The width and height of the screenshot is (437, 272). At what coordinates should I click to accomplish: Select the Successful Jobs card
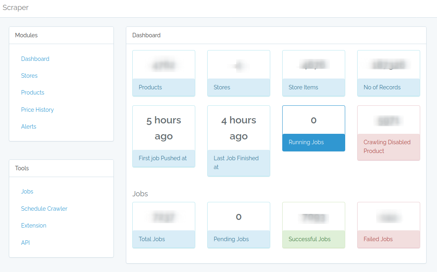(314, 225)
